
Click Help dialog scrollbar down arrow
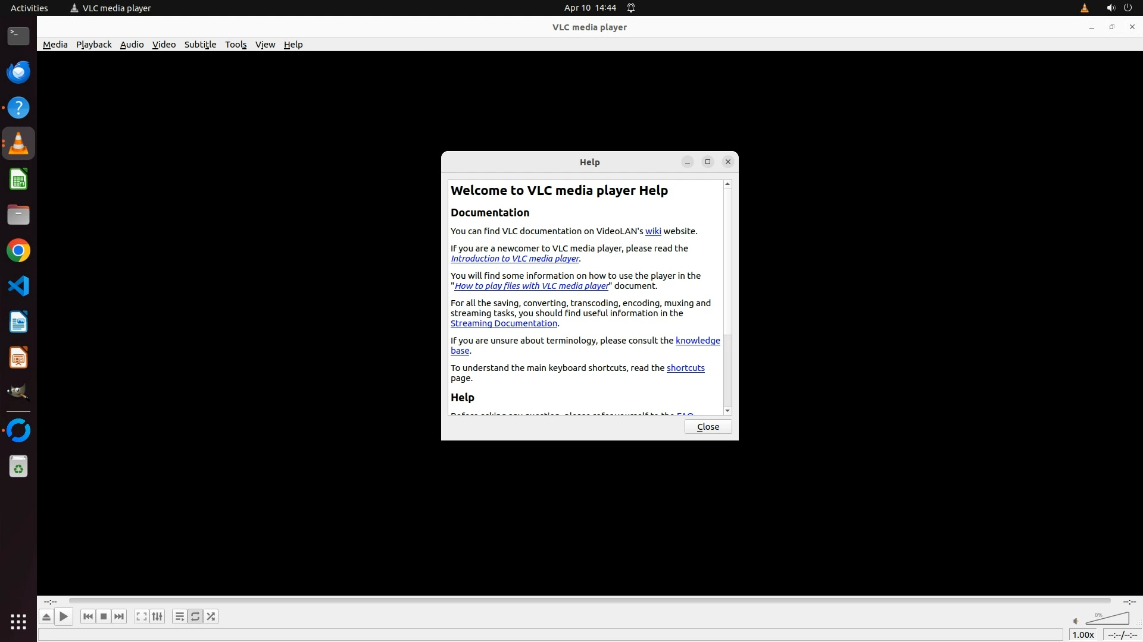(x=727, y=411)
